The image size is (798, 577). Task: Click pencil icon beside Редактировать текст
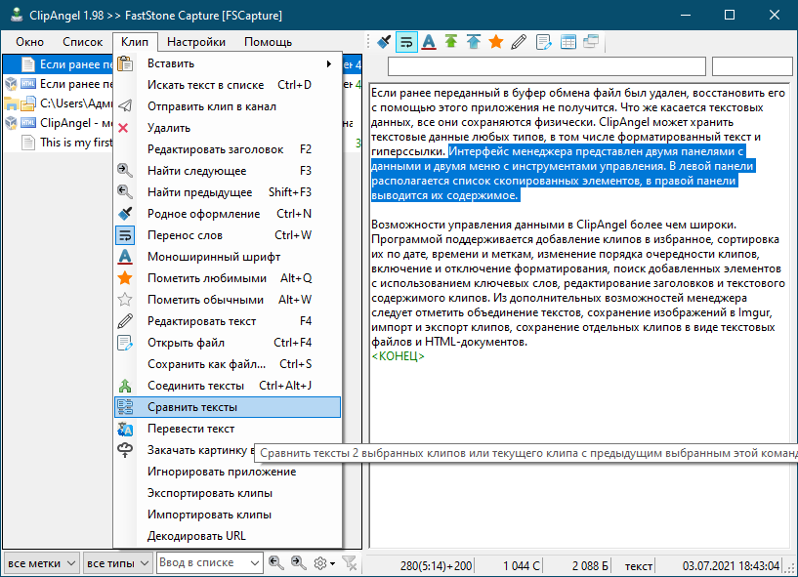[x=125, y=321]
